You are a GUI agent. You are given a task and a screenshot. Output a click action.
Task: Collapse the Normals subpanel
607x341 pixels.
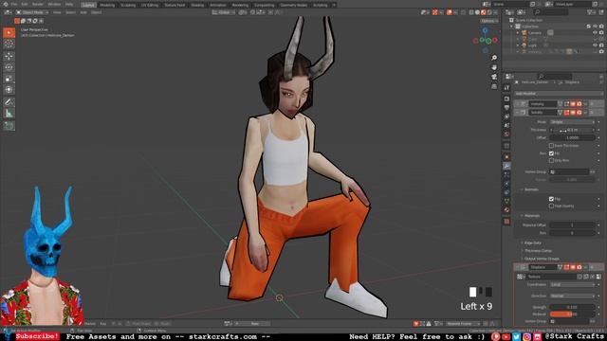530,189
